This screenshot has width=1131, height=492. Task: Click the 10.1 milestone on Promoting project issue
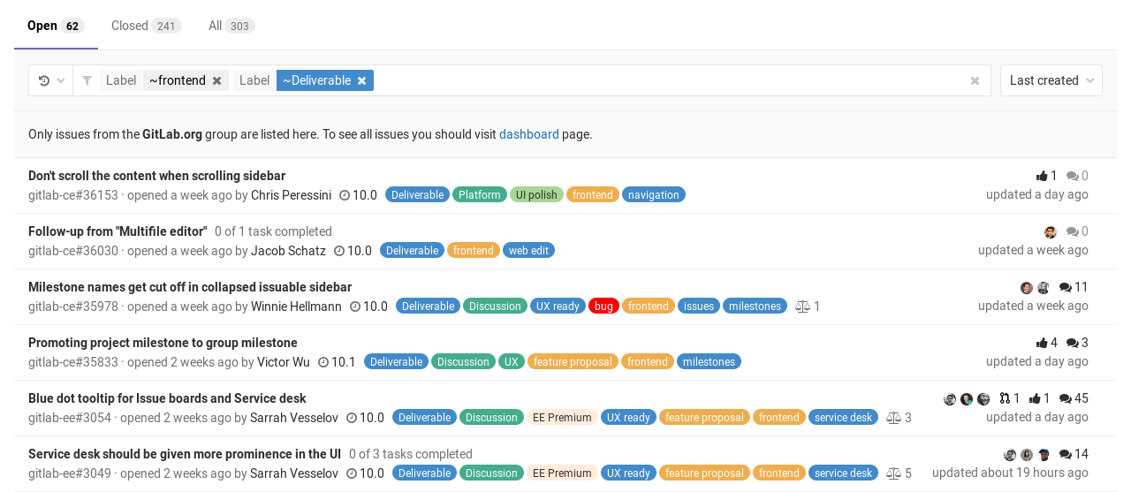(x=337, y=362)
